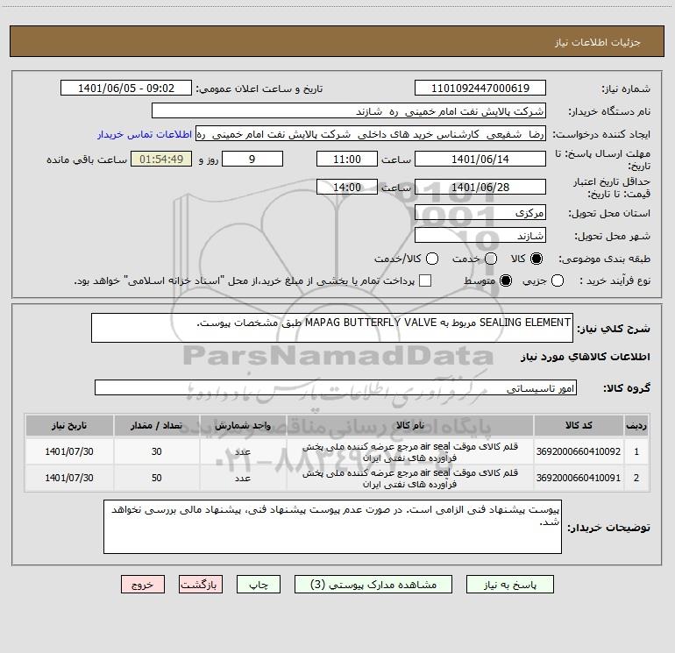Click the نام کالا column header

tap(410, 426)
